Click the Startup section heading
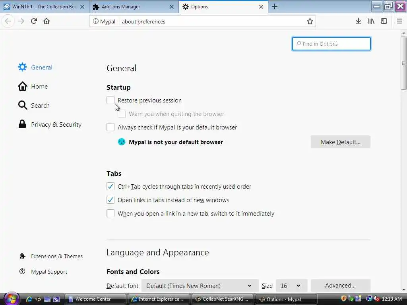The width and height of the screenshot is (407, 305). 118,87
